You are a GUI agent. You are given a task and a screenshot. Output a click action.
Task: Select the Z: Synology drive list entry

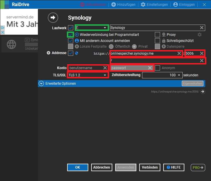click(x=20, y=44)
